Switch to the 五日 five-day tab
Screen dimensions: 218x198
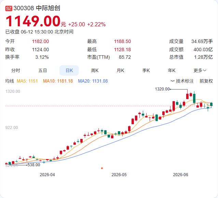(43, 70)
